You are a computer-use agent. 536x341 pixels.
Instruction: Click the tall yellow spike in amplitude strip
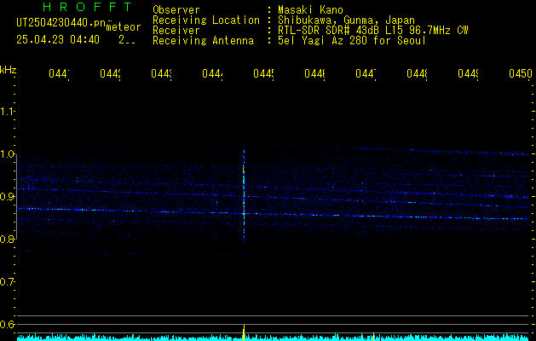pos(244,332)
